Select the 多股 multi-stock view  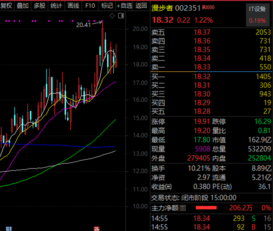[x=39, y=6]
